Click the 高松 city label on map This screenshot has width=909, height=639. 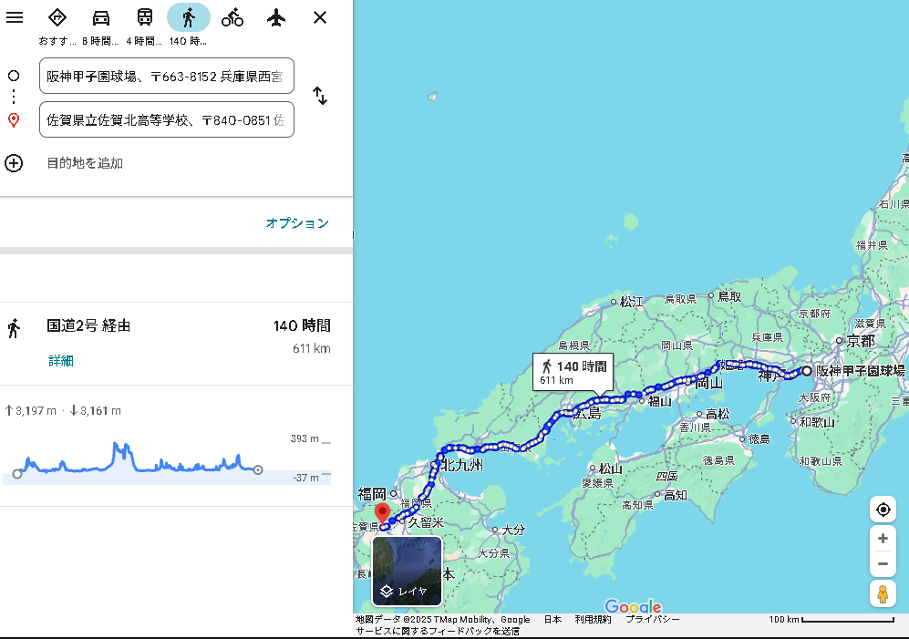point(718,414)
